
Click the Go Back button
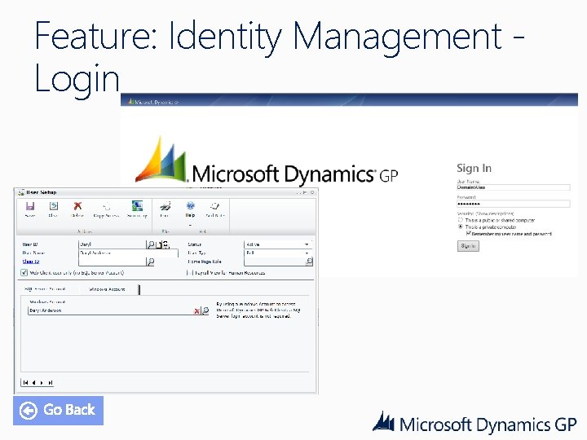click(59, 411)
